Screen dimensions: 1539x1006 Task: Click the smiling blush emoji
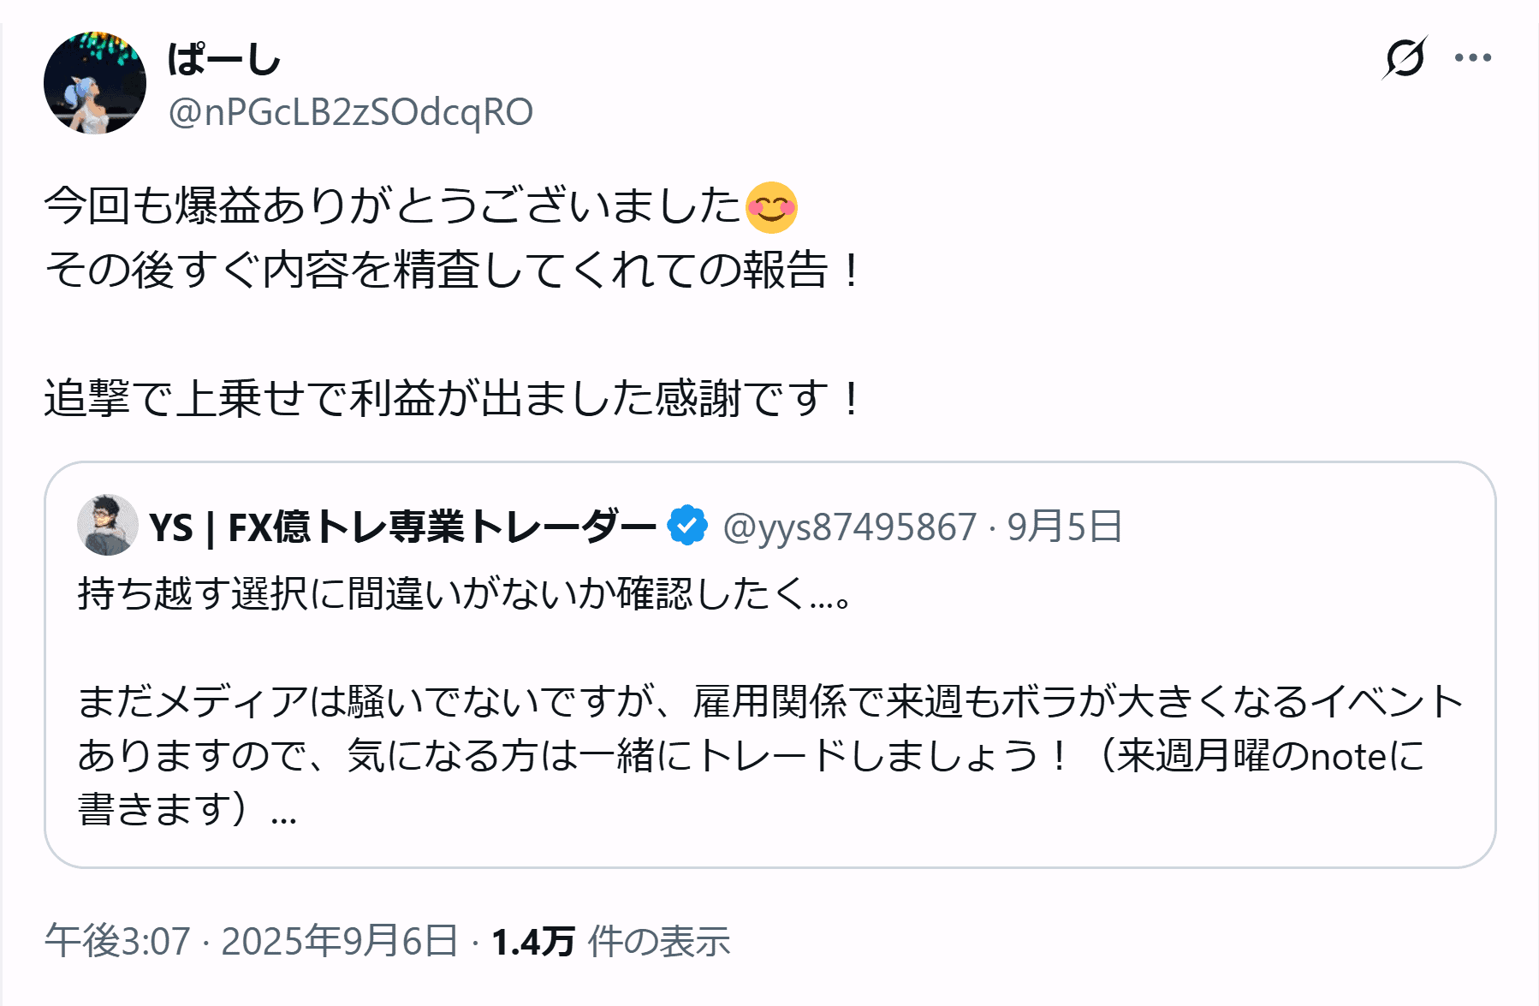click(771, 207)
